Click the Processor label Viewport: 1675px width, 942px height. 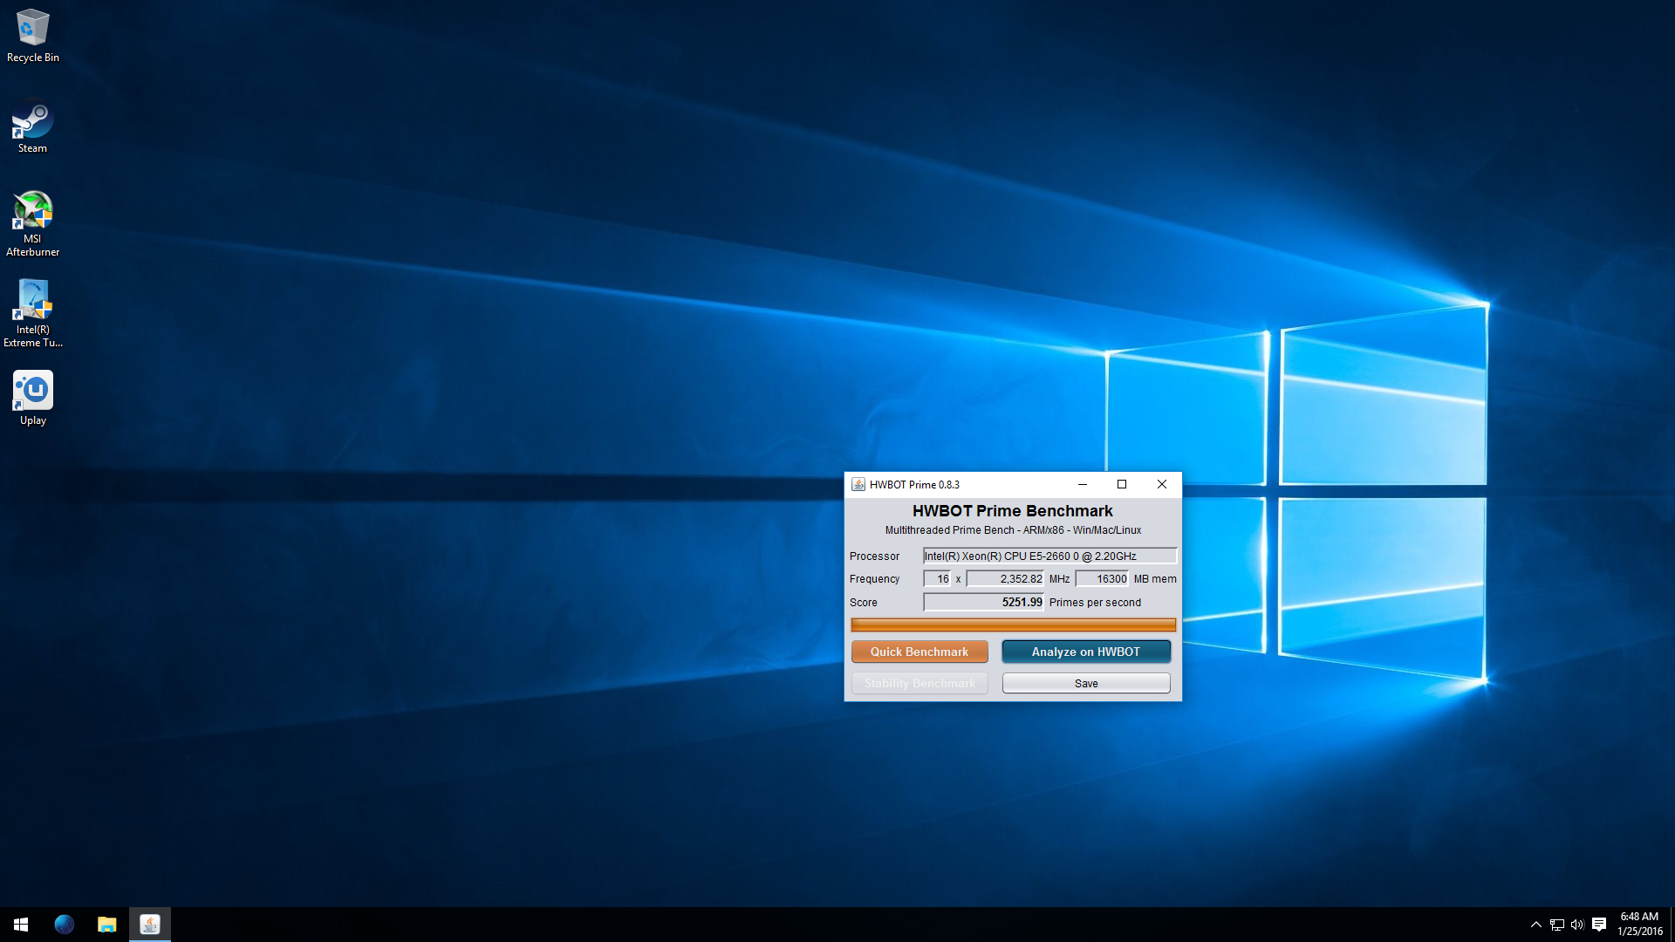tap(874, 556)
